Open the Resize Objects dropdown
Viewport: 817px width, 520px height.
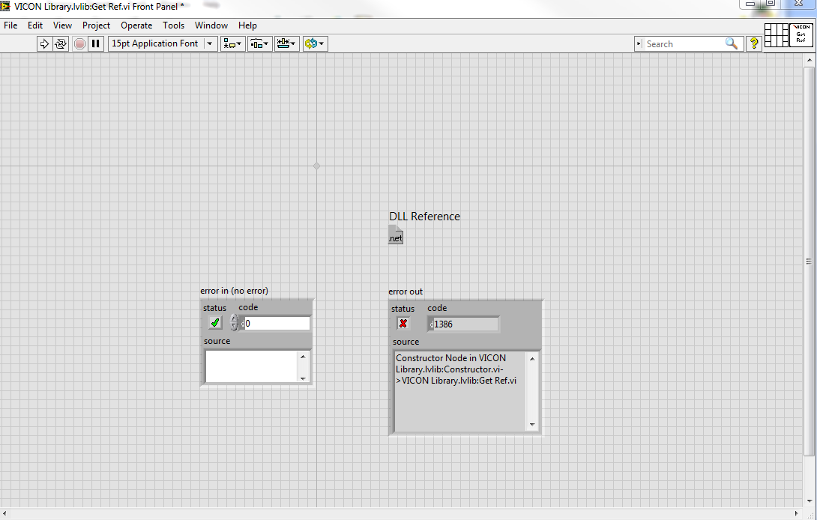(x=287, y=43)
